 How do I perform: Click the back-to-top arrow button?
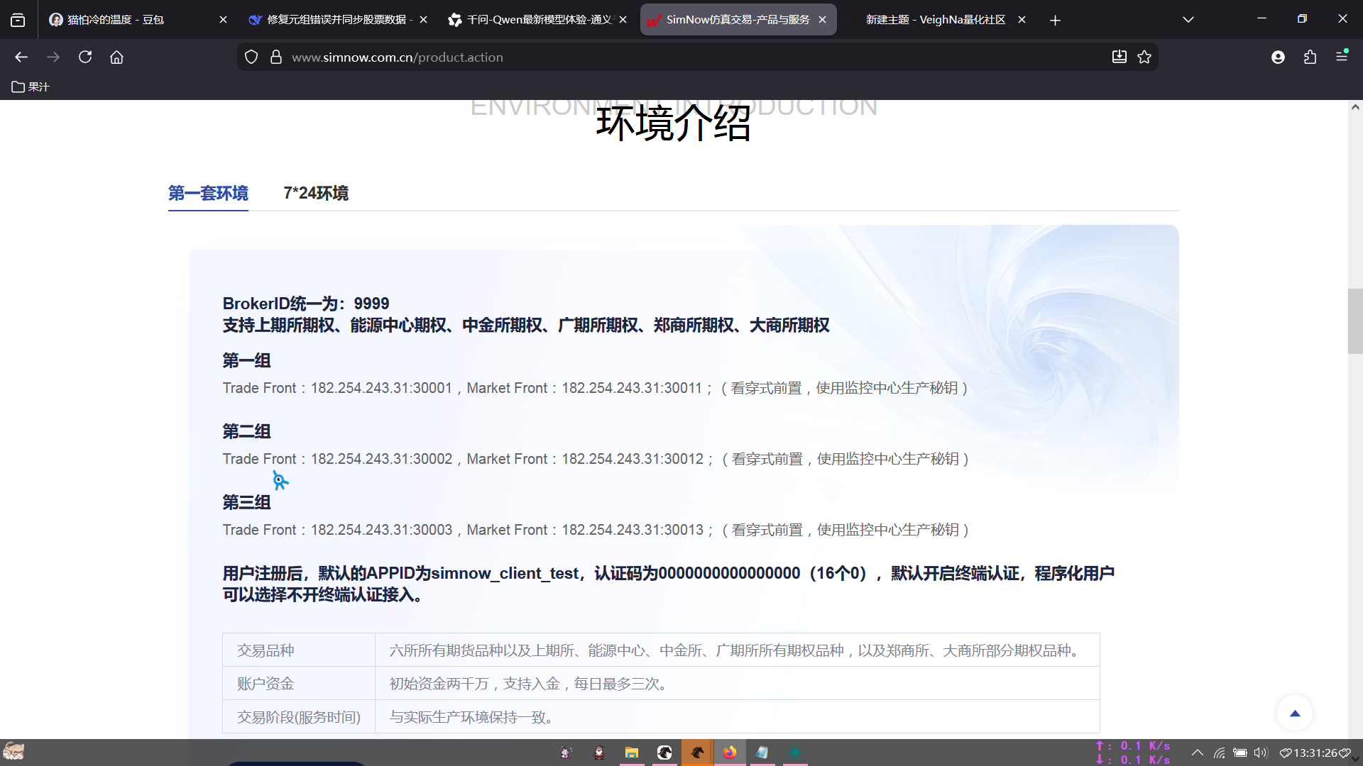1294,713
